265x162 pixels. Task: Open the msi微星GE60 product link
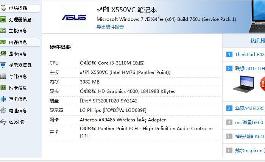(249, 122)
